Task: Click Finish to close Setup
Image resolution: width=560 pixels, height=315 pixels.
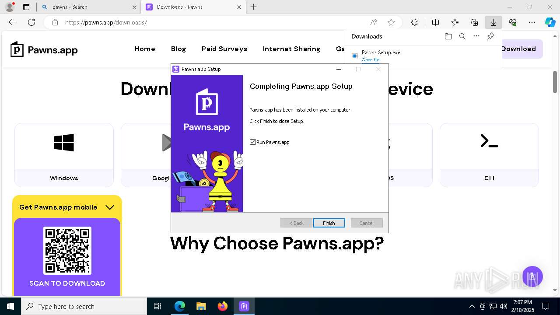Action: click(x=329, y=223)
